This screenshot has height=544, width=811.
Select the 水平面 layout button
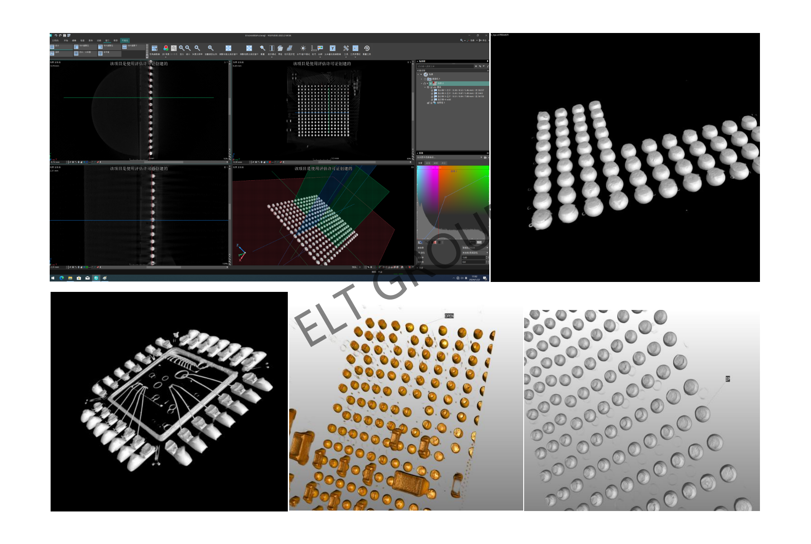110,53
